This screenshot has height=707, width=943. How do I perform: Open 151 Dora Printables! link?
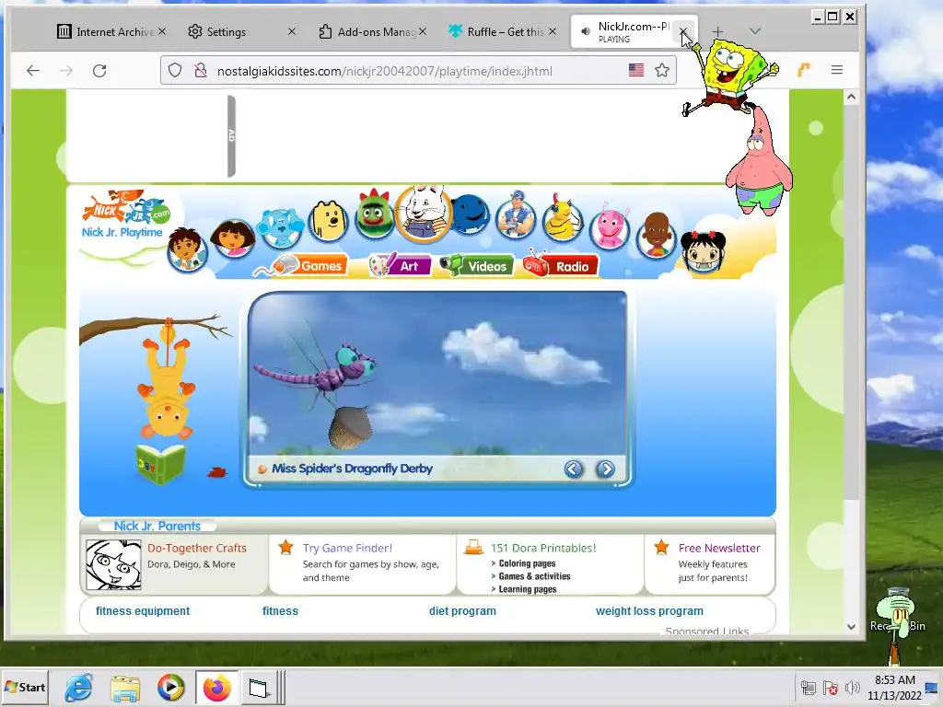point(543,548)
